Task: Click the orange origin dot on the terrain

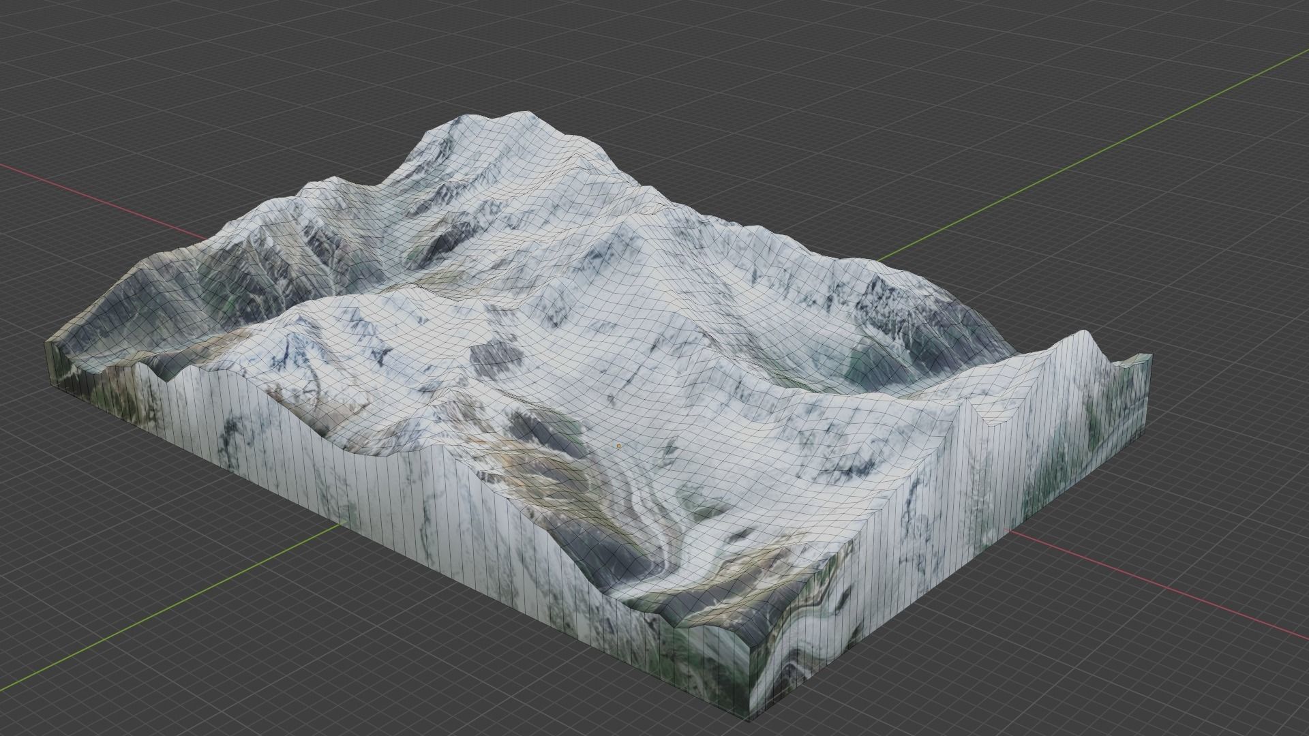Action: coord(619,446)
